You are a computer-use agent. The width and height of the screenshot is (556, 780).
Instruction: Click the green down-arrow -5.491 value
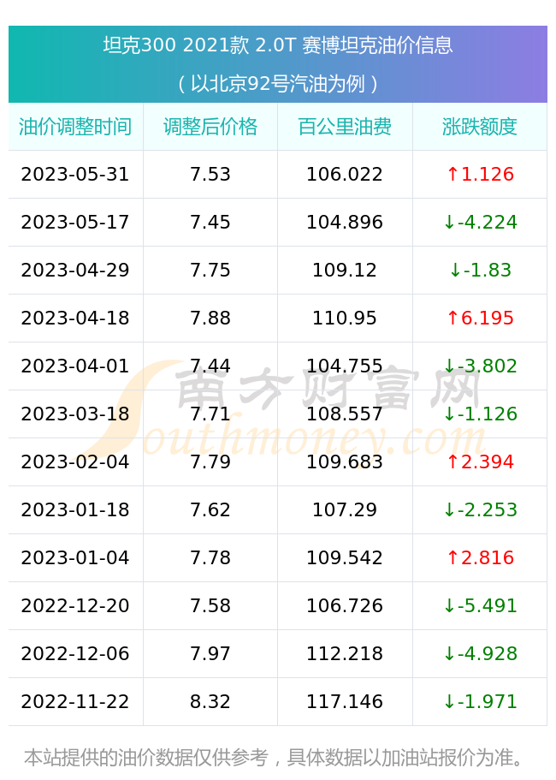480,606
